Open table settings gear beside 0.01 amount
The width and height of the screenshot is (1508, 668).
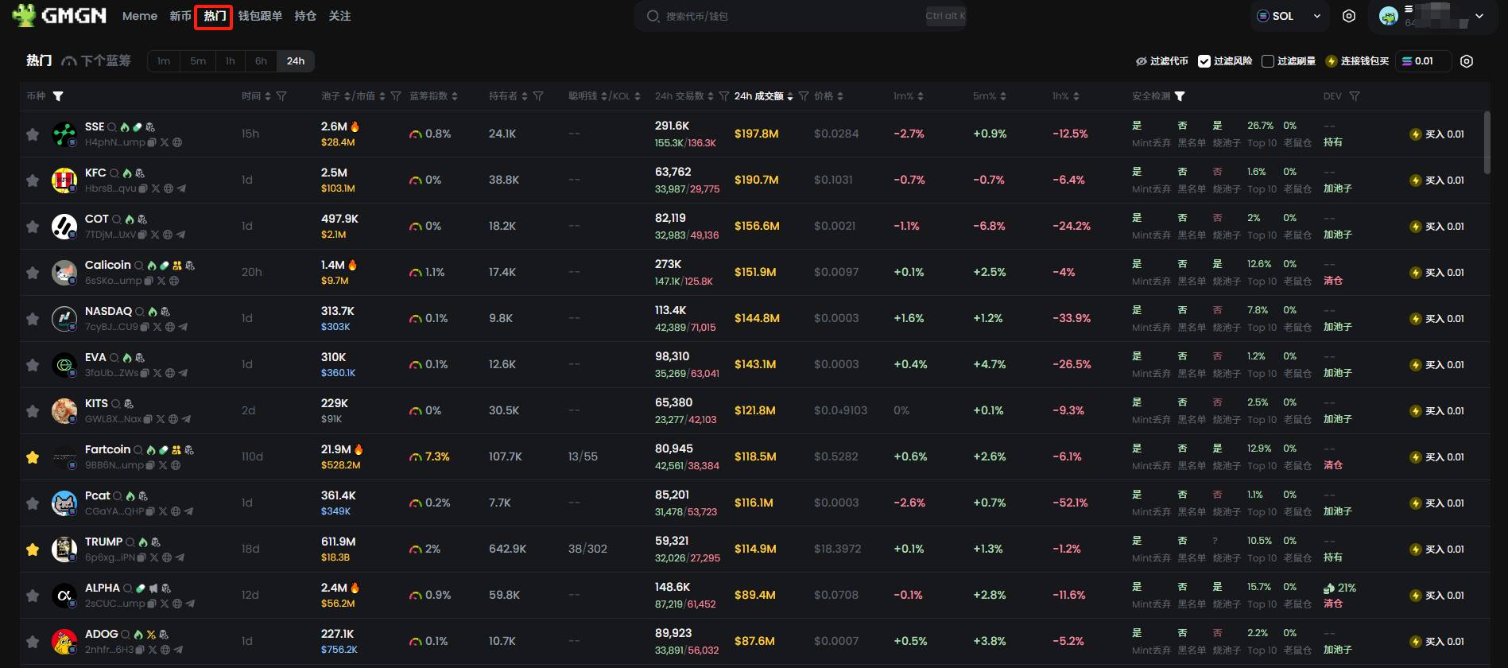click(x=1467, y=61)
